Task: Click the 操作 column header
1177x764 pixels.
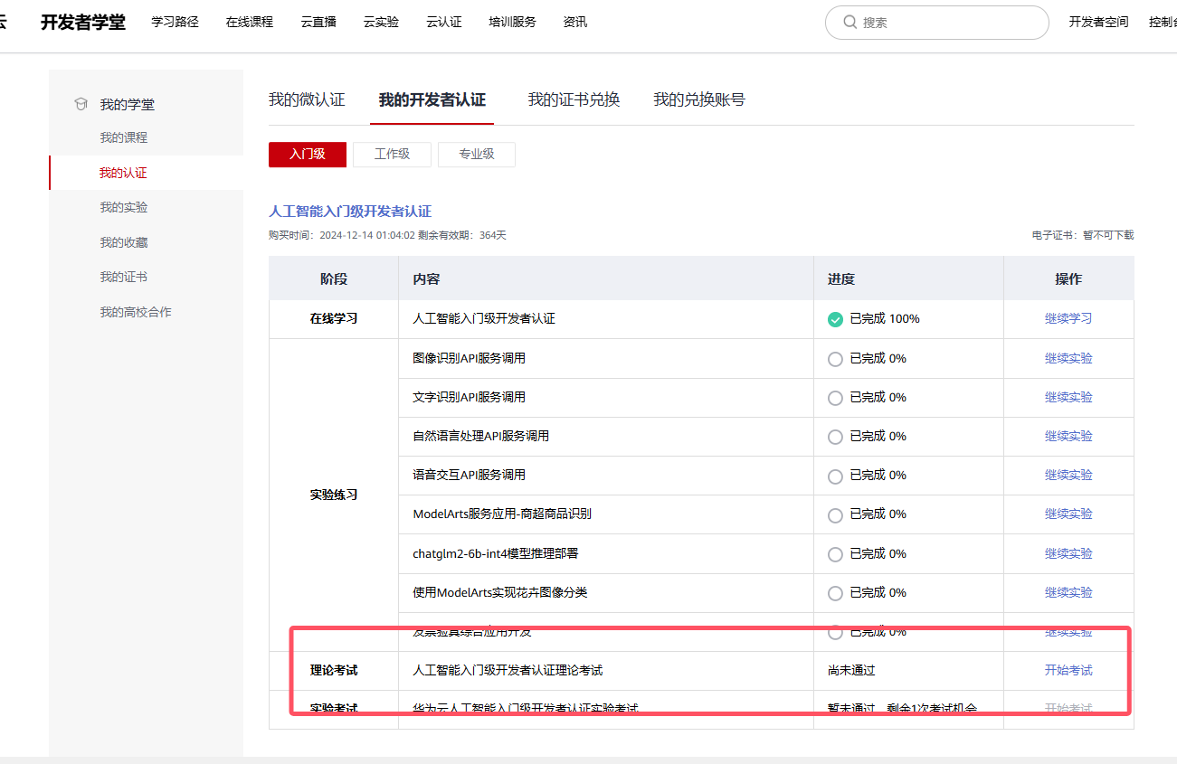Action: (x=1068, y=279)
